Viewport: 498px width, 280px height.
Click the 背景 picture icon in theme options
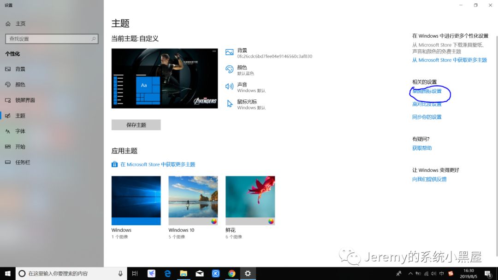point(229,52)
